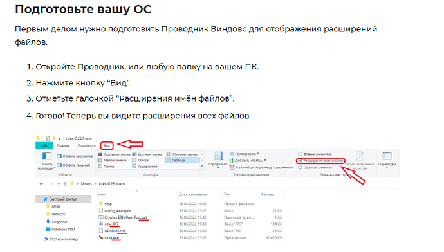Sort by Дата изменения column header

click(193, 194)
